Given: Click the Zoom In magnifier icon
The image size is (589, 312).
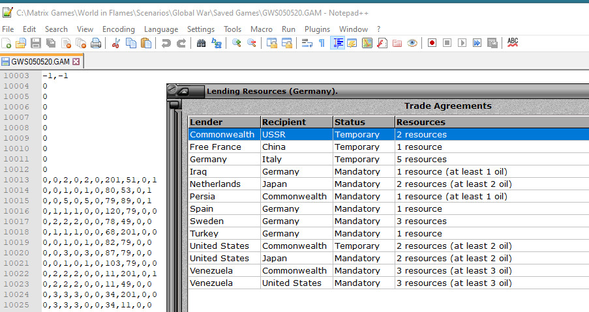Looking at the screenshot, I should [236, 43].
